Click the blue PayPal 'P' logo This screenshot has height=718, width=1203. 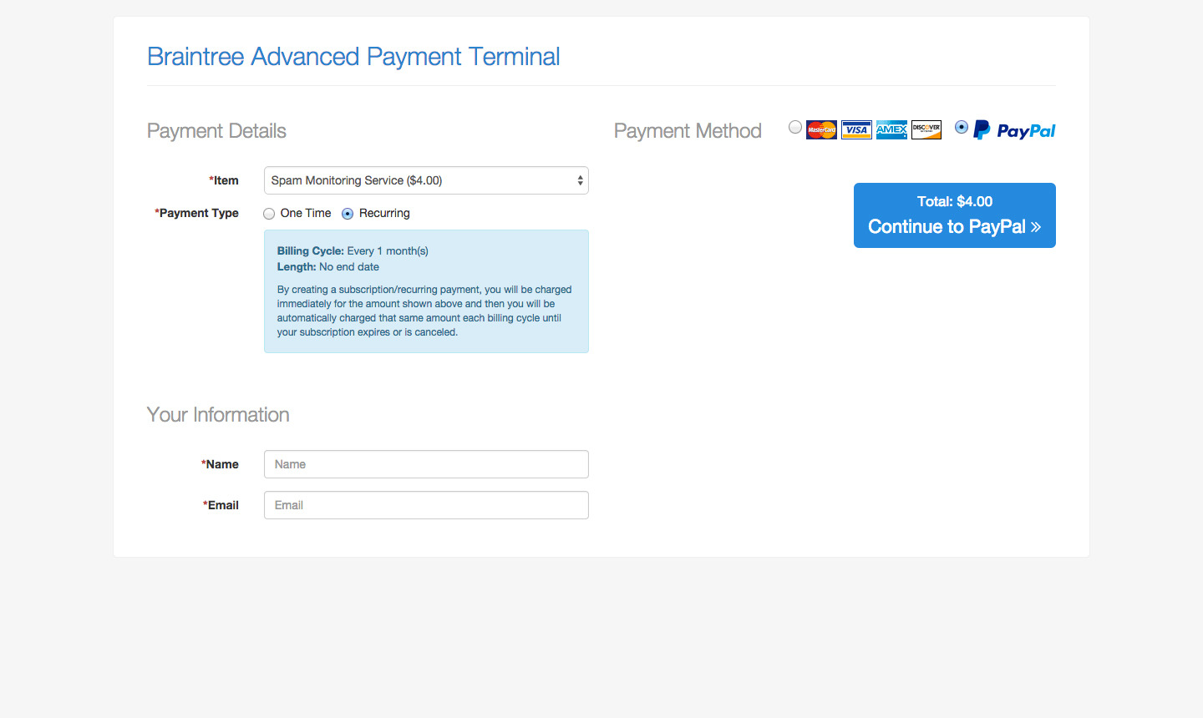pyautogui.click(x=982, y=130)
